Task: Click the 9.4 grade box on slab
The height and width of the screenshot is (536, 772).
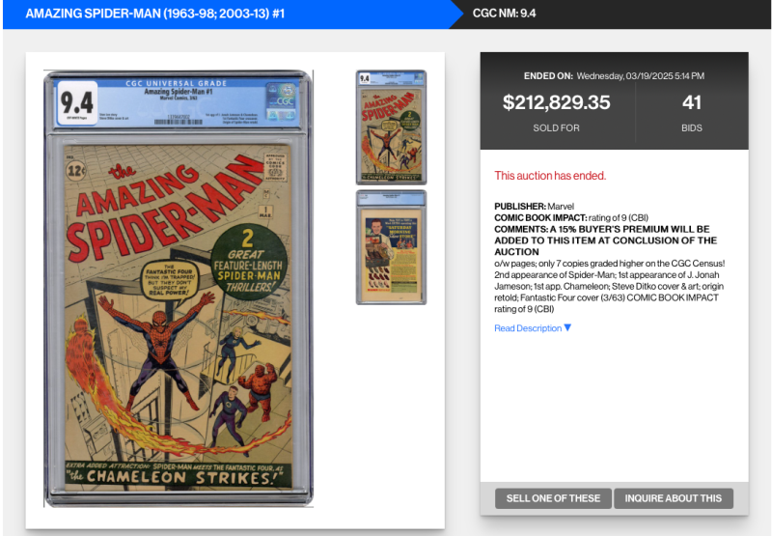Action: pyautogui.click(x=77, y=102)
